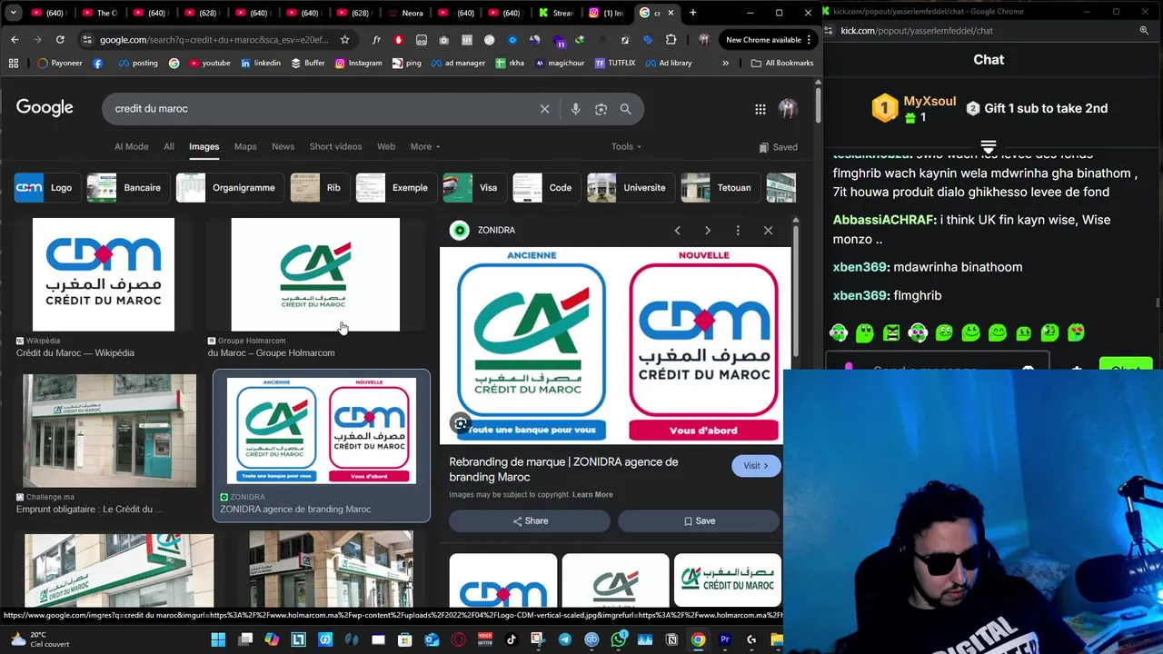This screenshot has height=654, width=1163.
Task: Open a new Chrome tab
Action: click(692, 13)
